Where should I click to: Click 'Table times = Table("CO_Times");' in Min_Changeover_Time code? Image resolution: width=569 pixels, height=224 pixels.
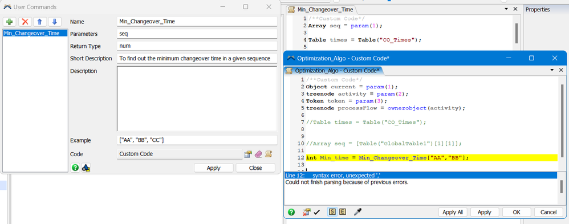(365, 40)
